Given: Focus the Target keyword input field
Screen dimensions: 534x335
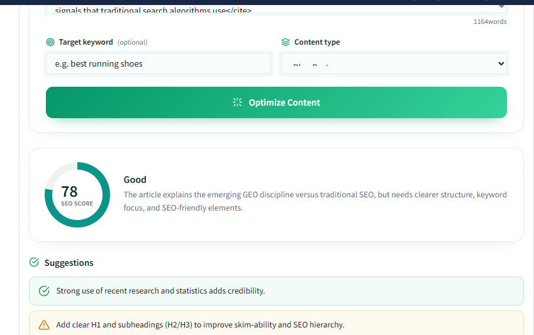Looking at the screenshot, I should (x=159, y=63).
